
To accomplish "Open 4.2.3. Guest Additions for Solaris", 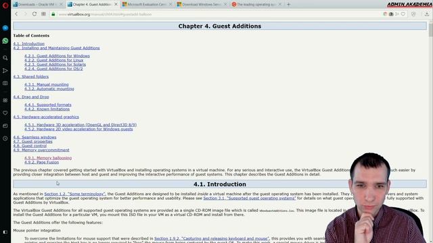I will 55,65.
